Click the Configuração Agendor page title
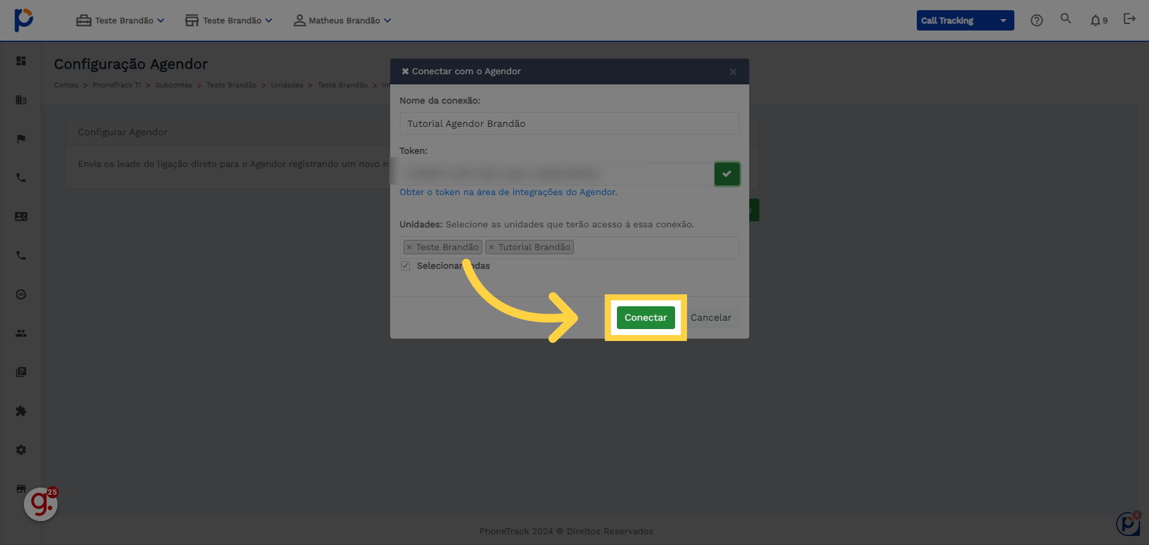Viewport: 1149px width, 545px height. point(131,64)
